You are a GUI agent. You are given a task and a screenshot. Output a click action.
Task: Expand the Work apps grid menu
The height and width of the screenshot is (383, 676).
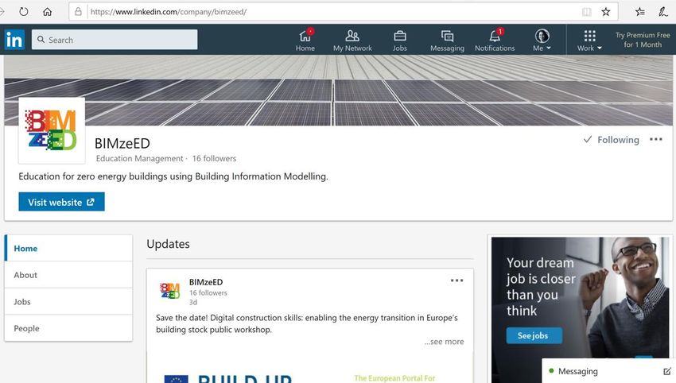click(x=589, y=40)
